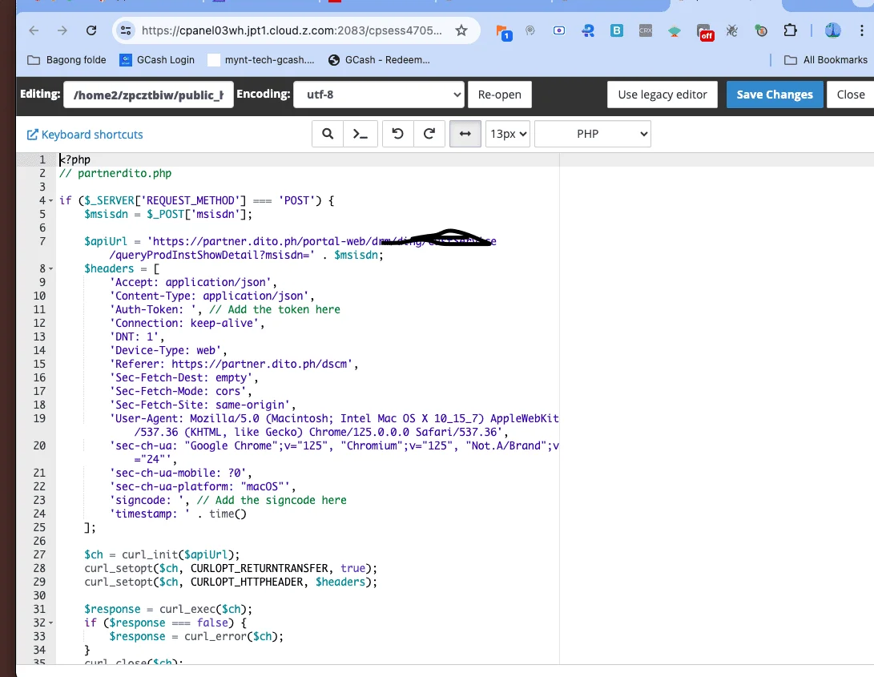The width and height of the screenshot is (874, 677).
Task: Click the '// partnerdito.php' comment text
Action: (x=115, y=173)
